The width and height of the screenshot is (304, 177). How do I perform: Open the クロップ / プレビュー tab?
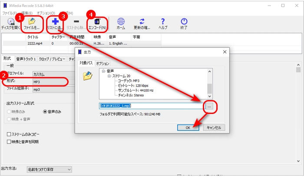(x=53, y=59)
